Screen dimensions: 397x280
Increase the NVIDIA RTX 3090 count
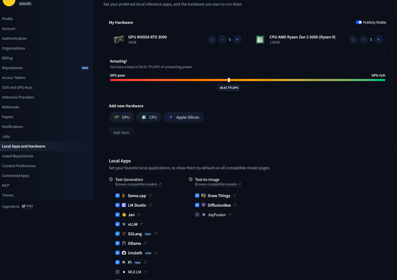[x=237, y=39]
